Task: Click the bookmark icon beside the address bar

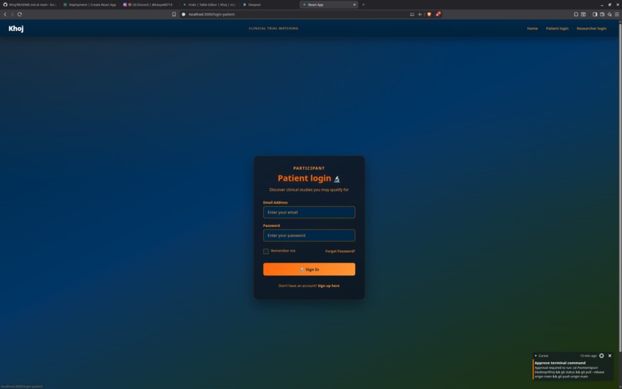Action: click(174, 15)
